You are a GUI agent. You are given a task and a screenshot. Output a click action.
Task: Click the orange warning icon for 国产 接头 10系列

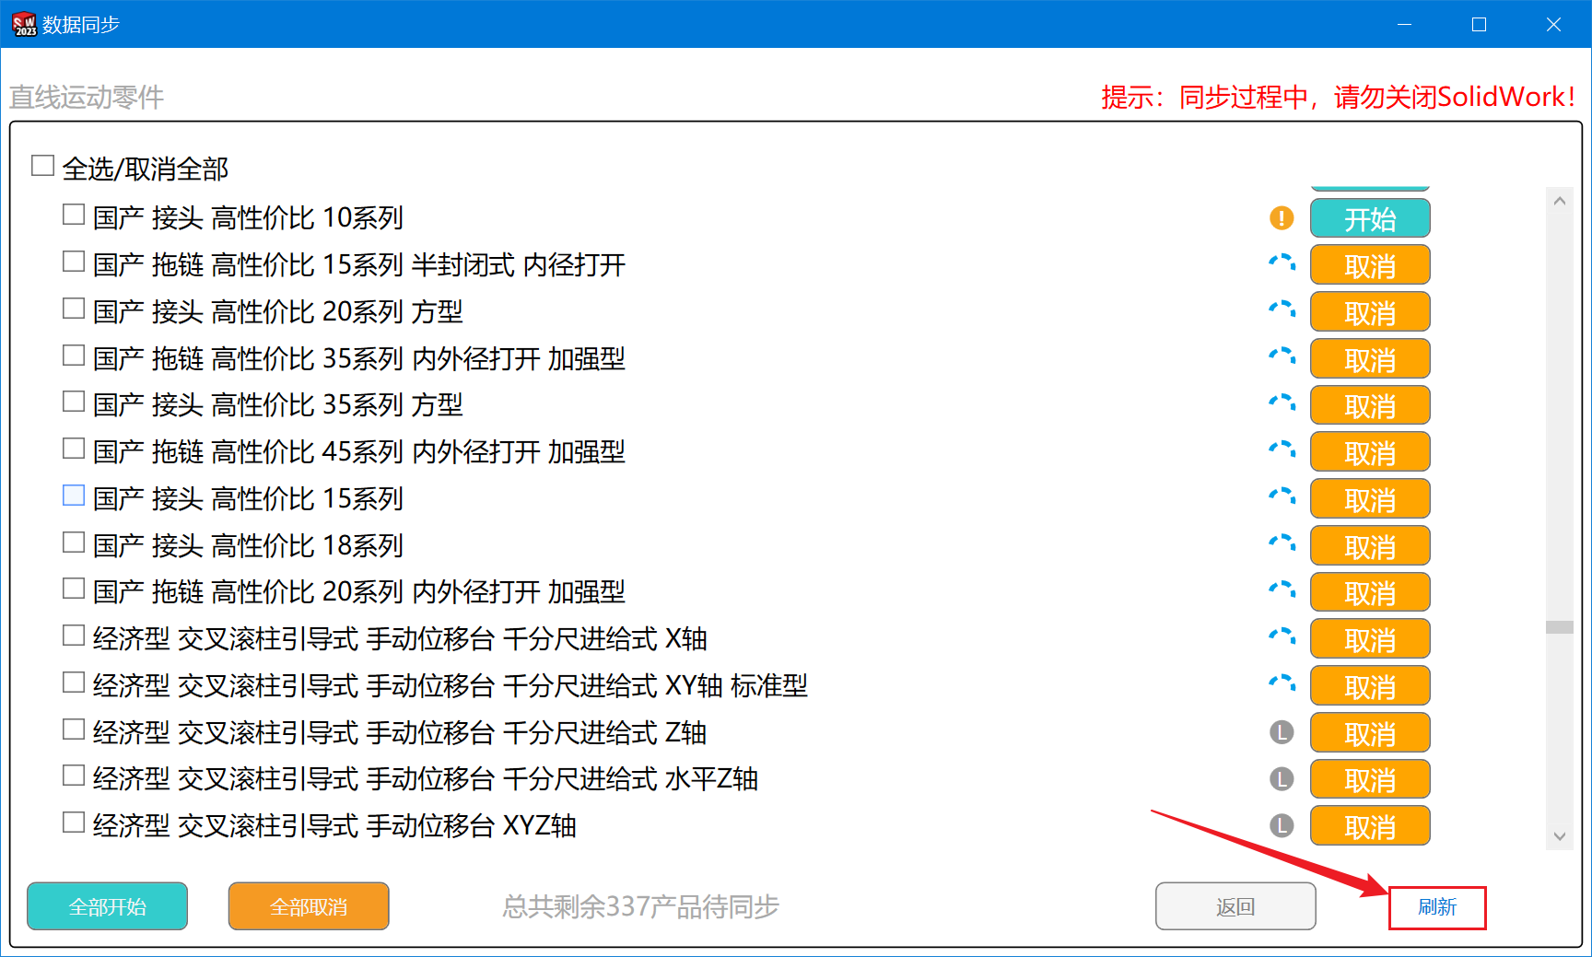click(x=1282, y=218)
